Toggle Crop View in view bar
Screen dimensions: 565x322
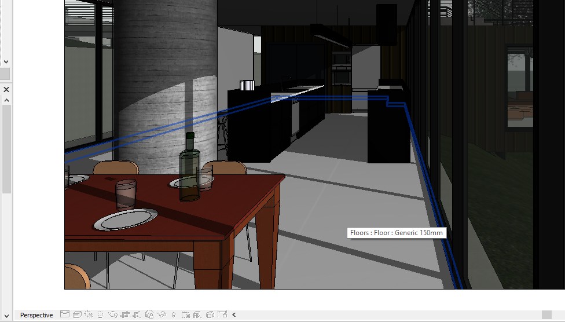(x=125, y=314)
